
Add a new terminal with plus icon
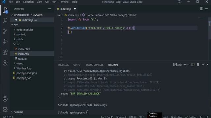pyautogui.click(x=185, y=65)
